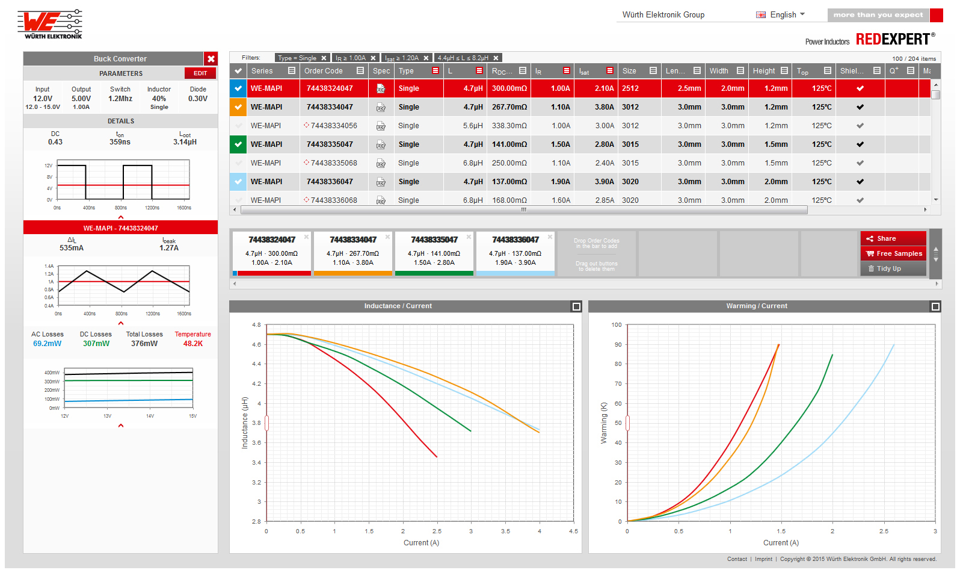
Task: Click the Contact footer link
Action: pos(737,559)
